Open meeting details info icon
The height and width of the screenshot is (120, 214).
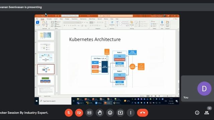(x=197, y=113)
